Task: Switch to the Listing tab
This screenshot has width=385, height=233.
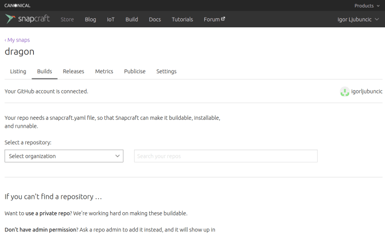Action: coord(18,72)
